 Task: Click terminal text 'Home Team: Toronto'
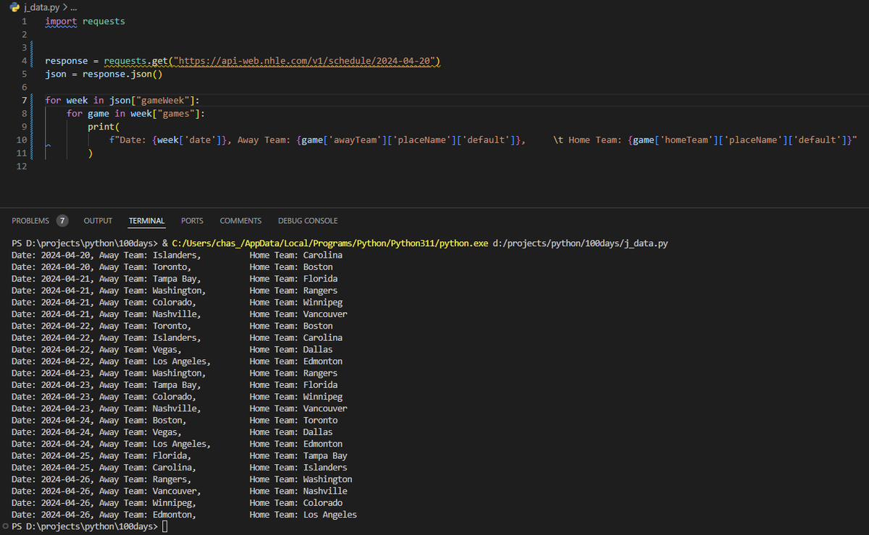coord(293,421)
